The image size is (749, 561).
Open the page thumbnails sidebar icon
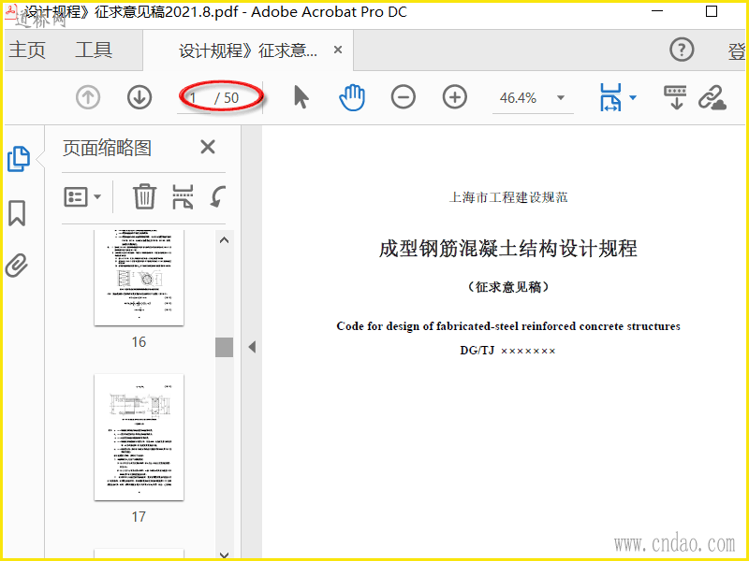(x=19, y=159)
